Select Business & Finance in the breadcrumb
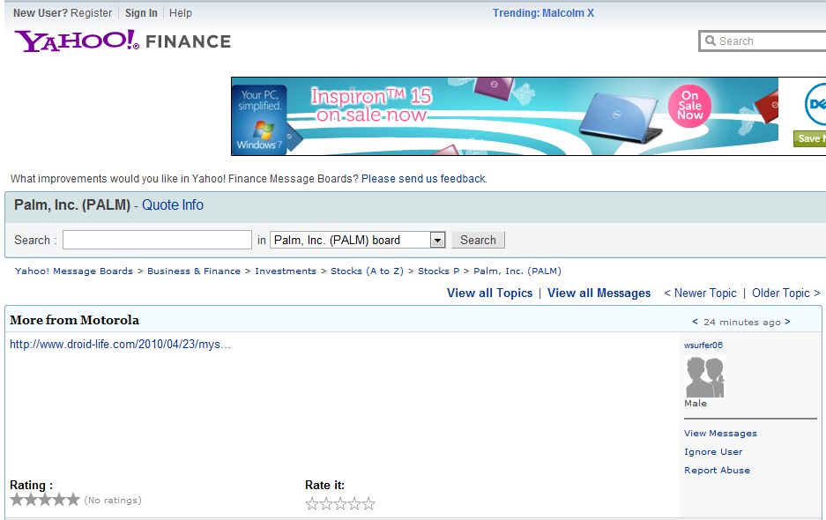Screen dimensions: 826x520 (x=194, y=271)
